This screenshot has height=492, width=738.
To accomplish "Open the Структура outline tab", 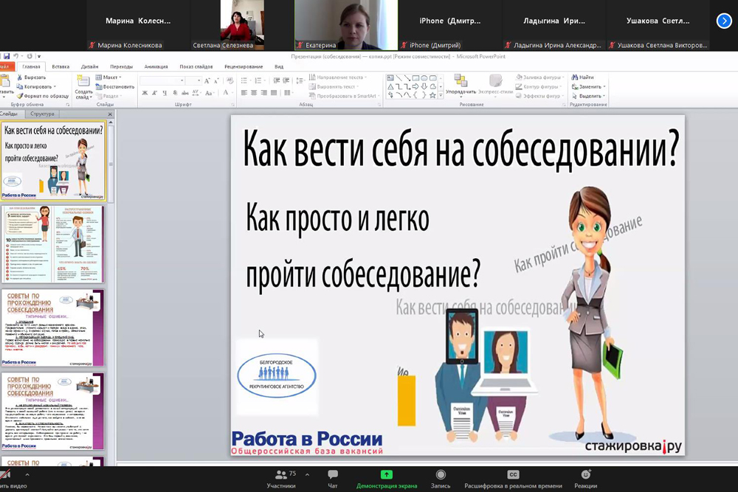I will 43,114.
